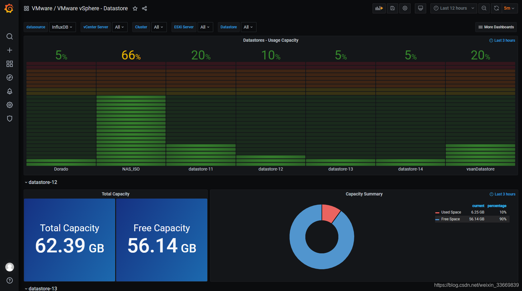Toggle Used Space series in legend

pyautogui.click(x=451, y=212)
